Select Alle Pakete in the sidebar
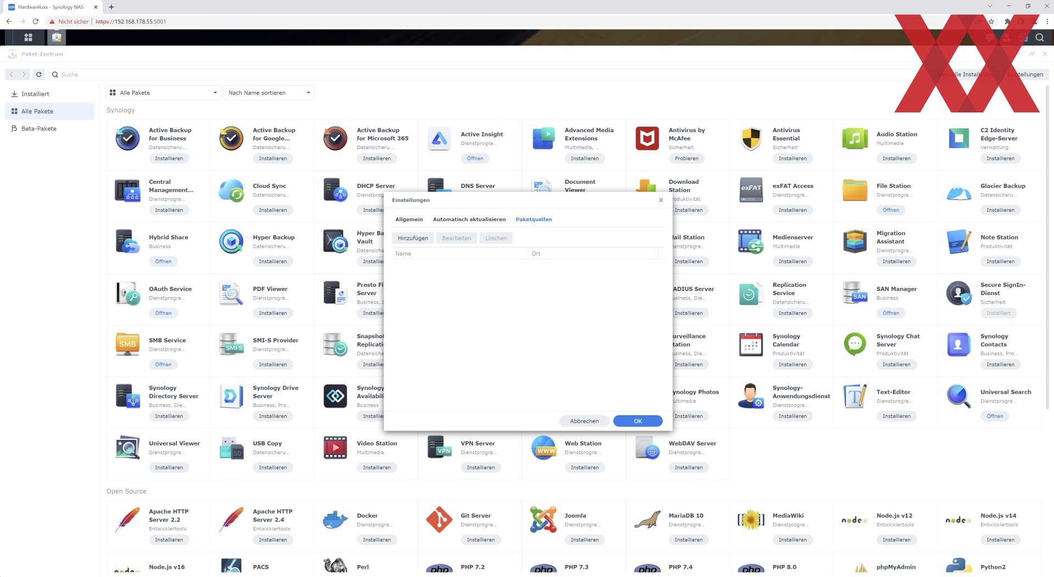1054x577 pixels. (x=49, y=111)
